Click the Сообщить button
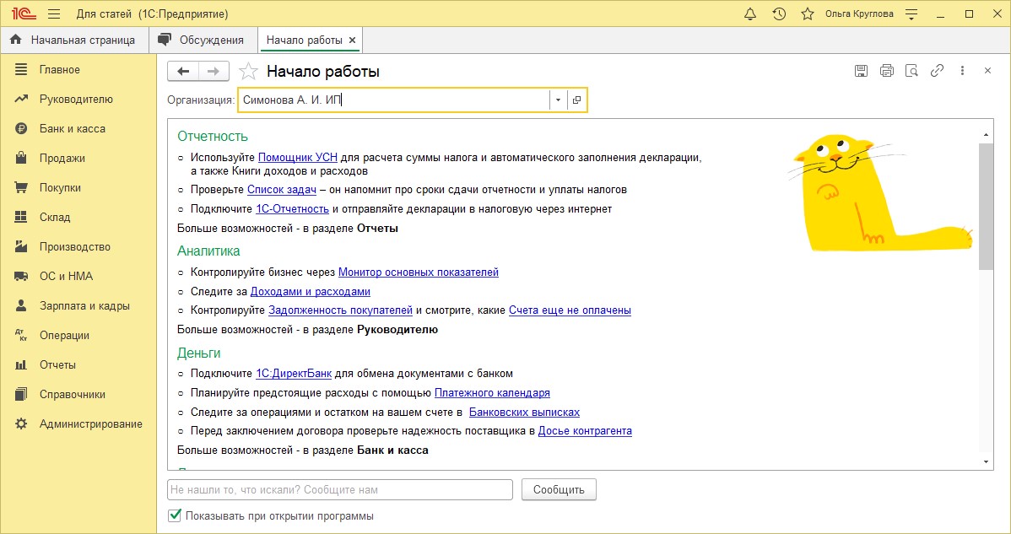Screen dimensions: 1011x534 559,489
